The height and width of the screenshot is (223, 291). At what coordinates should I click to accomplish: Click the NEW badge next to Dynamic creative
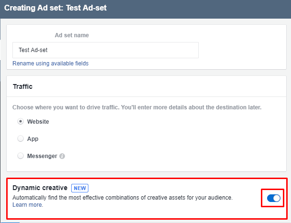(x=80, y=188)
